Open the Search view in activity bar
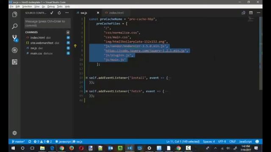This screenshot has height=152, width=271. pos(15,26)
